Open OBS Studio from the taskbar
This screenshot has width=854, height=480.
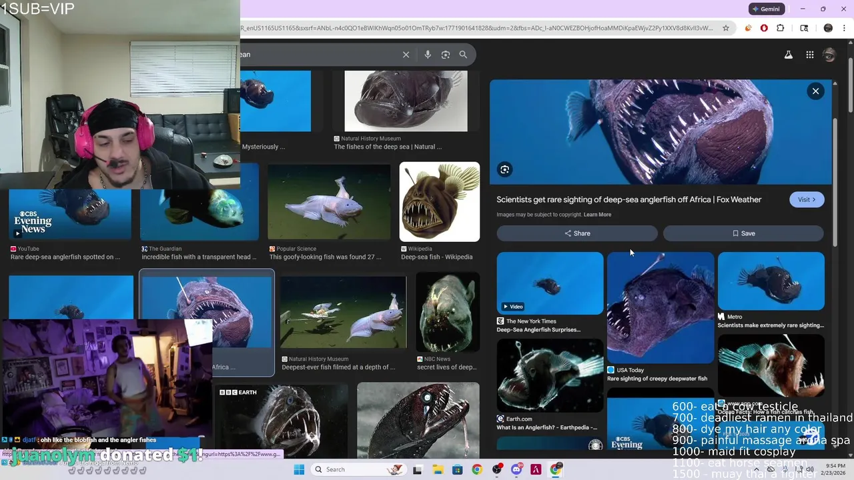point(497,469)
